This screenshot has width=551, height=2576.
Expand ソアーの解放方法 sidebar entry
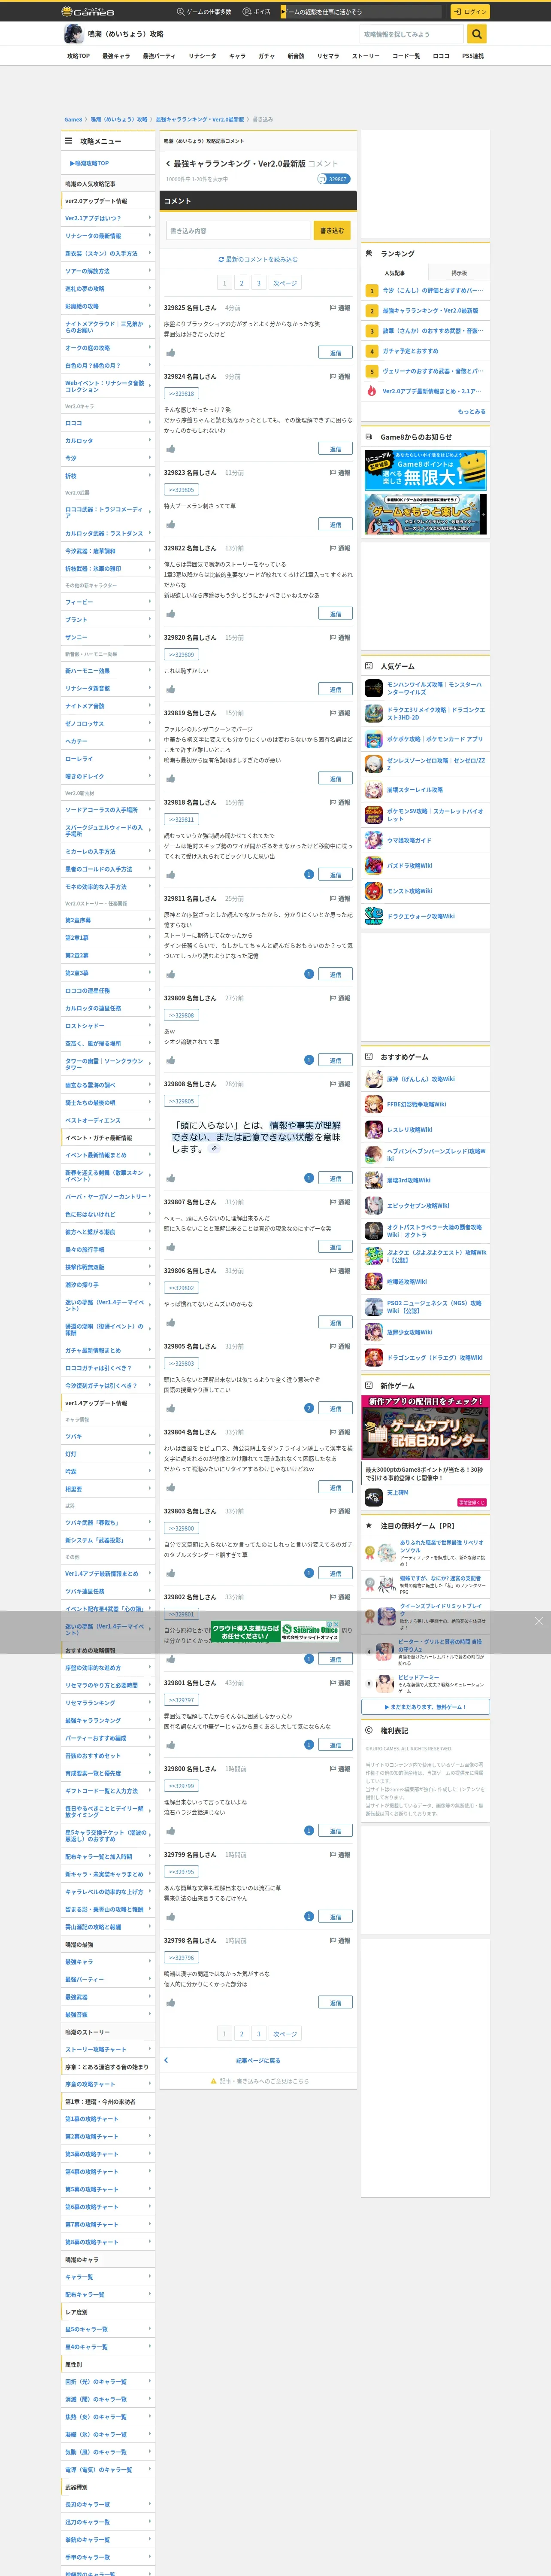coord(108,271)
